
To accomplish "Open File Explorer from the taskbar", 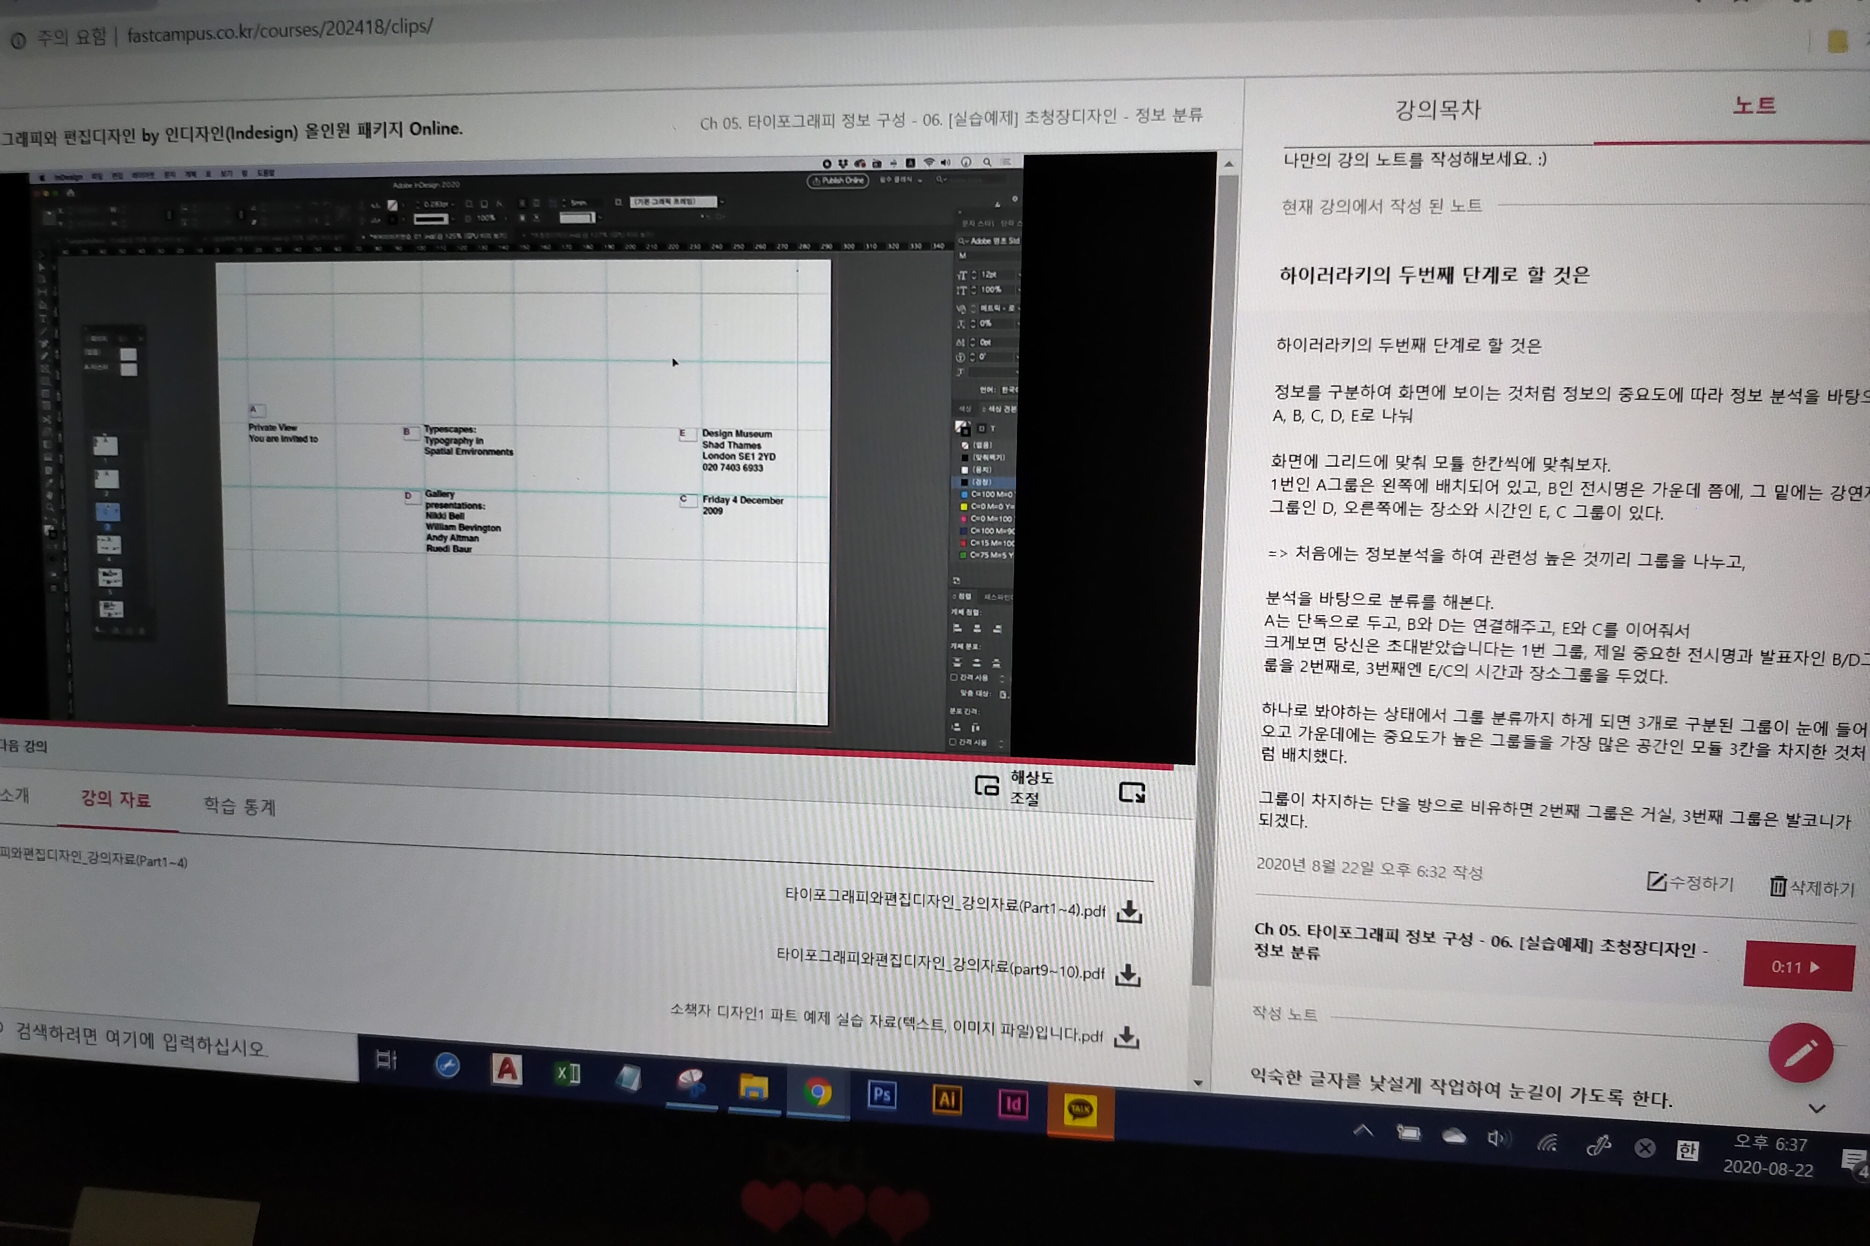I will [753, 1088].
